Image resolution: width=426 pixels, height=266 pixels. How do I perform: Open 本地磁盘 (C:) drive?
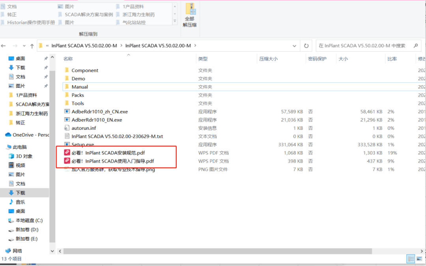[x=29, y=220]
